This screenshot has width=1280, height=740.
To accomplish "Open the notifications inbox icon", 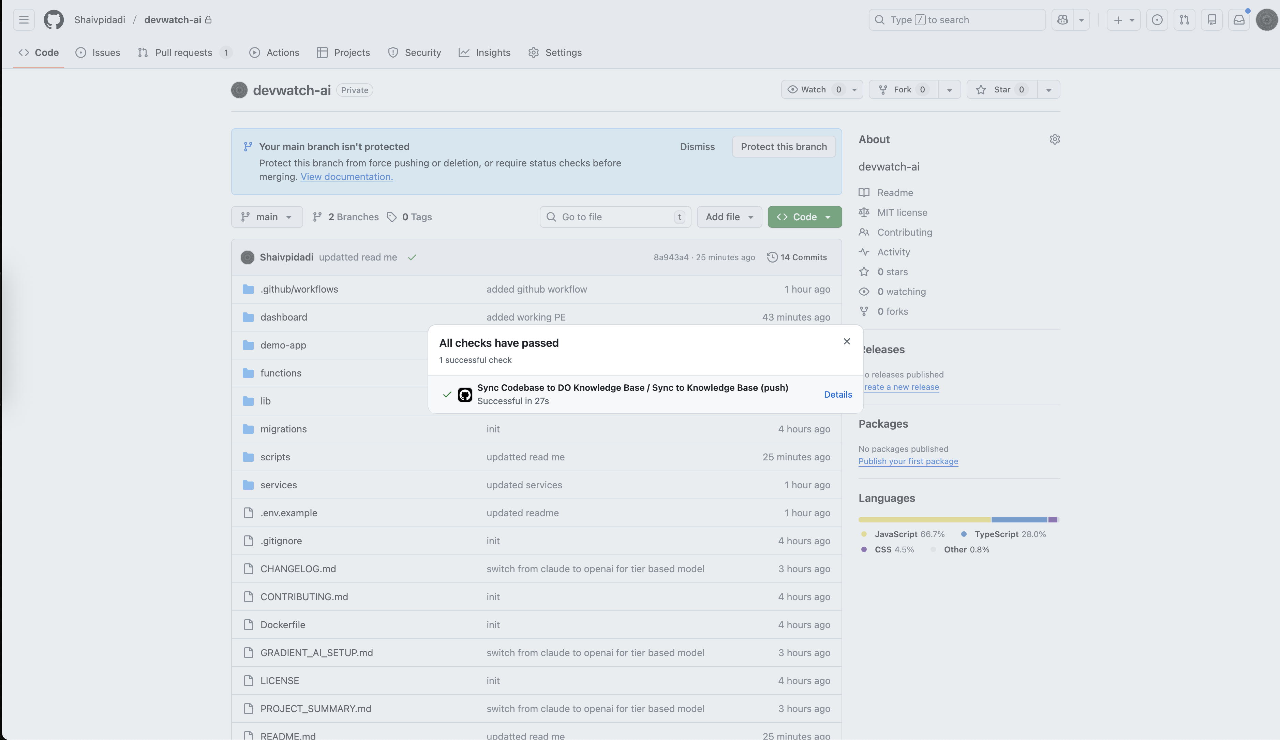I will (1239, 20).
